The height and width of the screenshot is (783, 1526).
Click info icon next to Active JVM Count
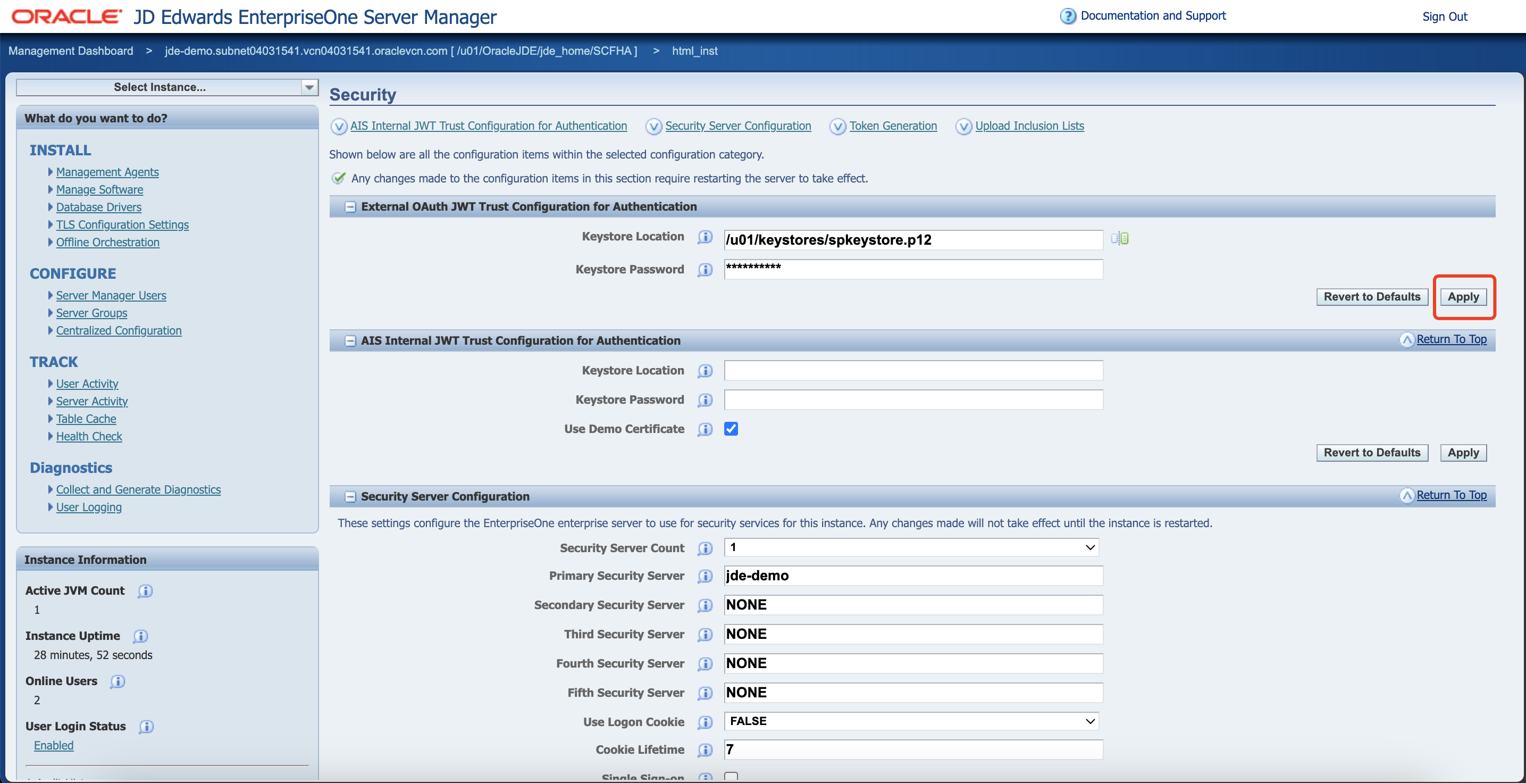[145, 591]
